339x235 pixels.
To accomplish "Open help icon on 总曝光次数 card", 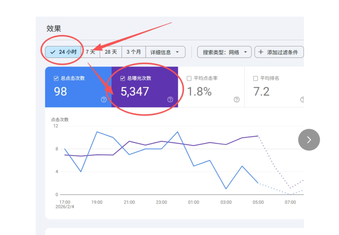I will tap(170, 100).
